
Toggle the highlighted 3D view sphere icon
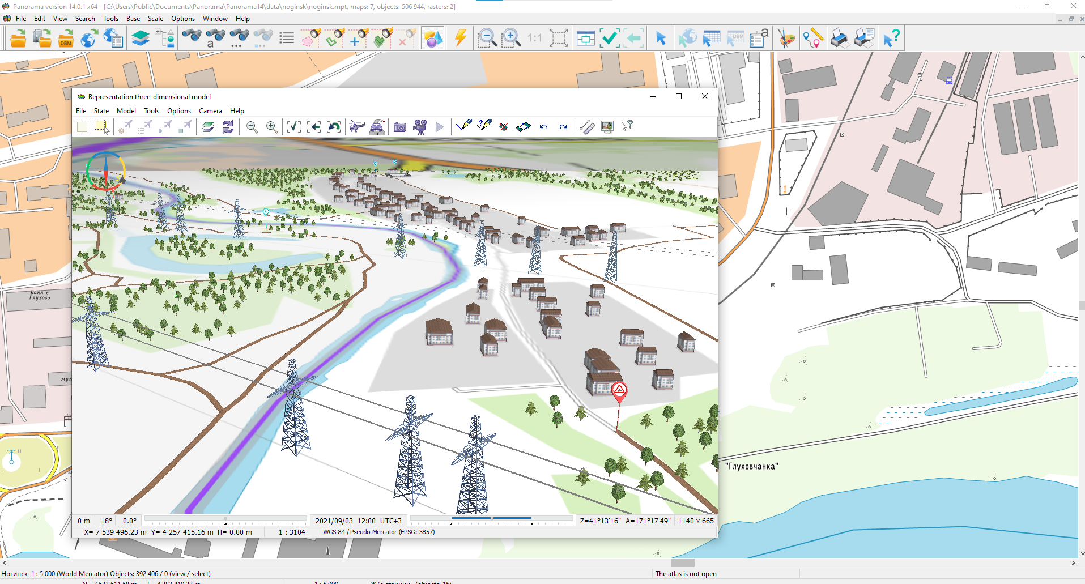tap(433, 38)
